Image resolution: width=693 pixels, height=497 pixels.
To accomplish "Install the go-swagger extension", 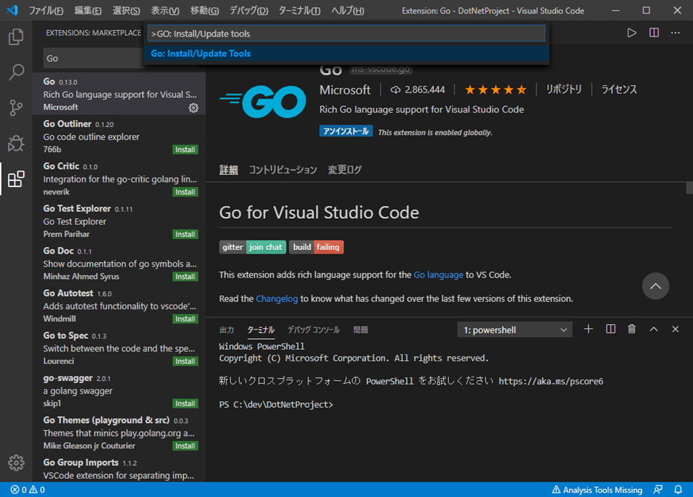I will 185,404.
